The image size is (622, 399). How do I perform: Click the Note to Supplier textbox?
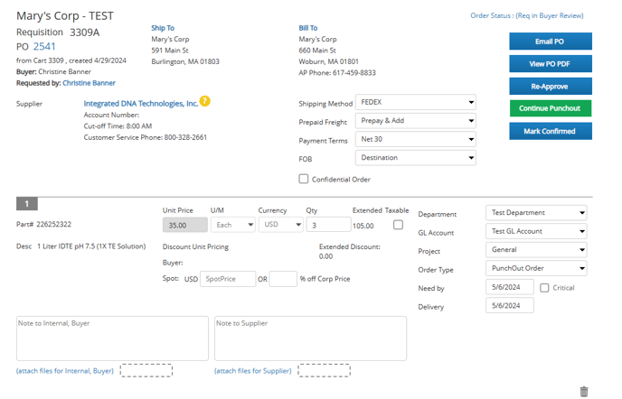311,339
